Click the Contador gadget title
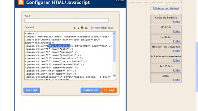The width and height of the screenshot is (198, 111). 166,37
